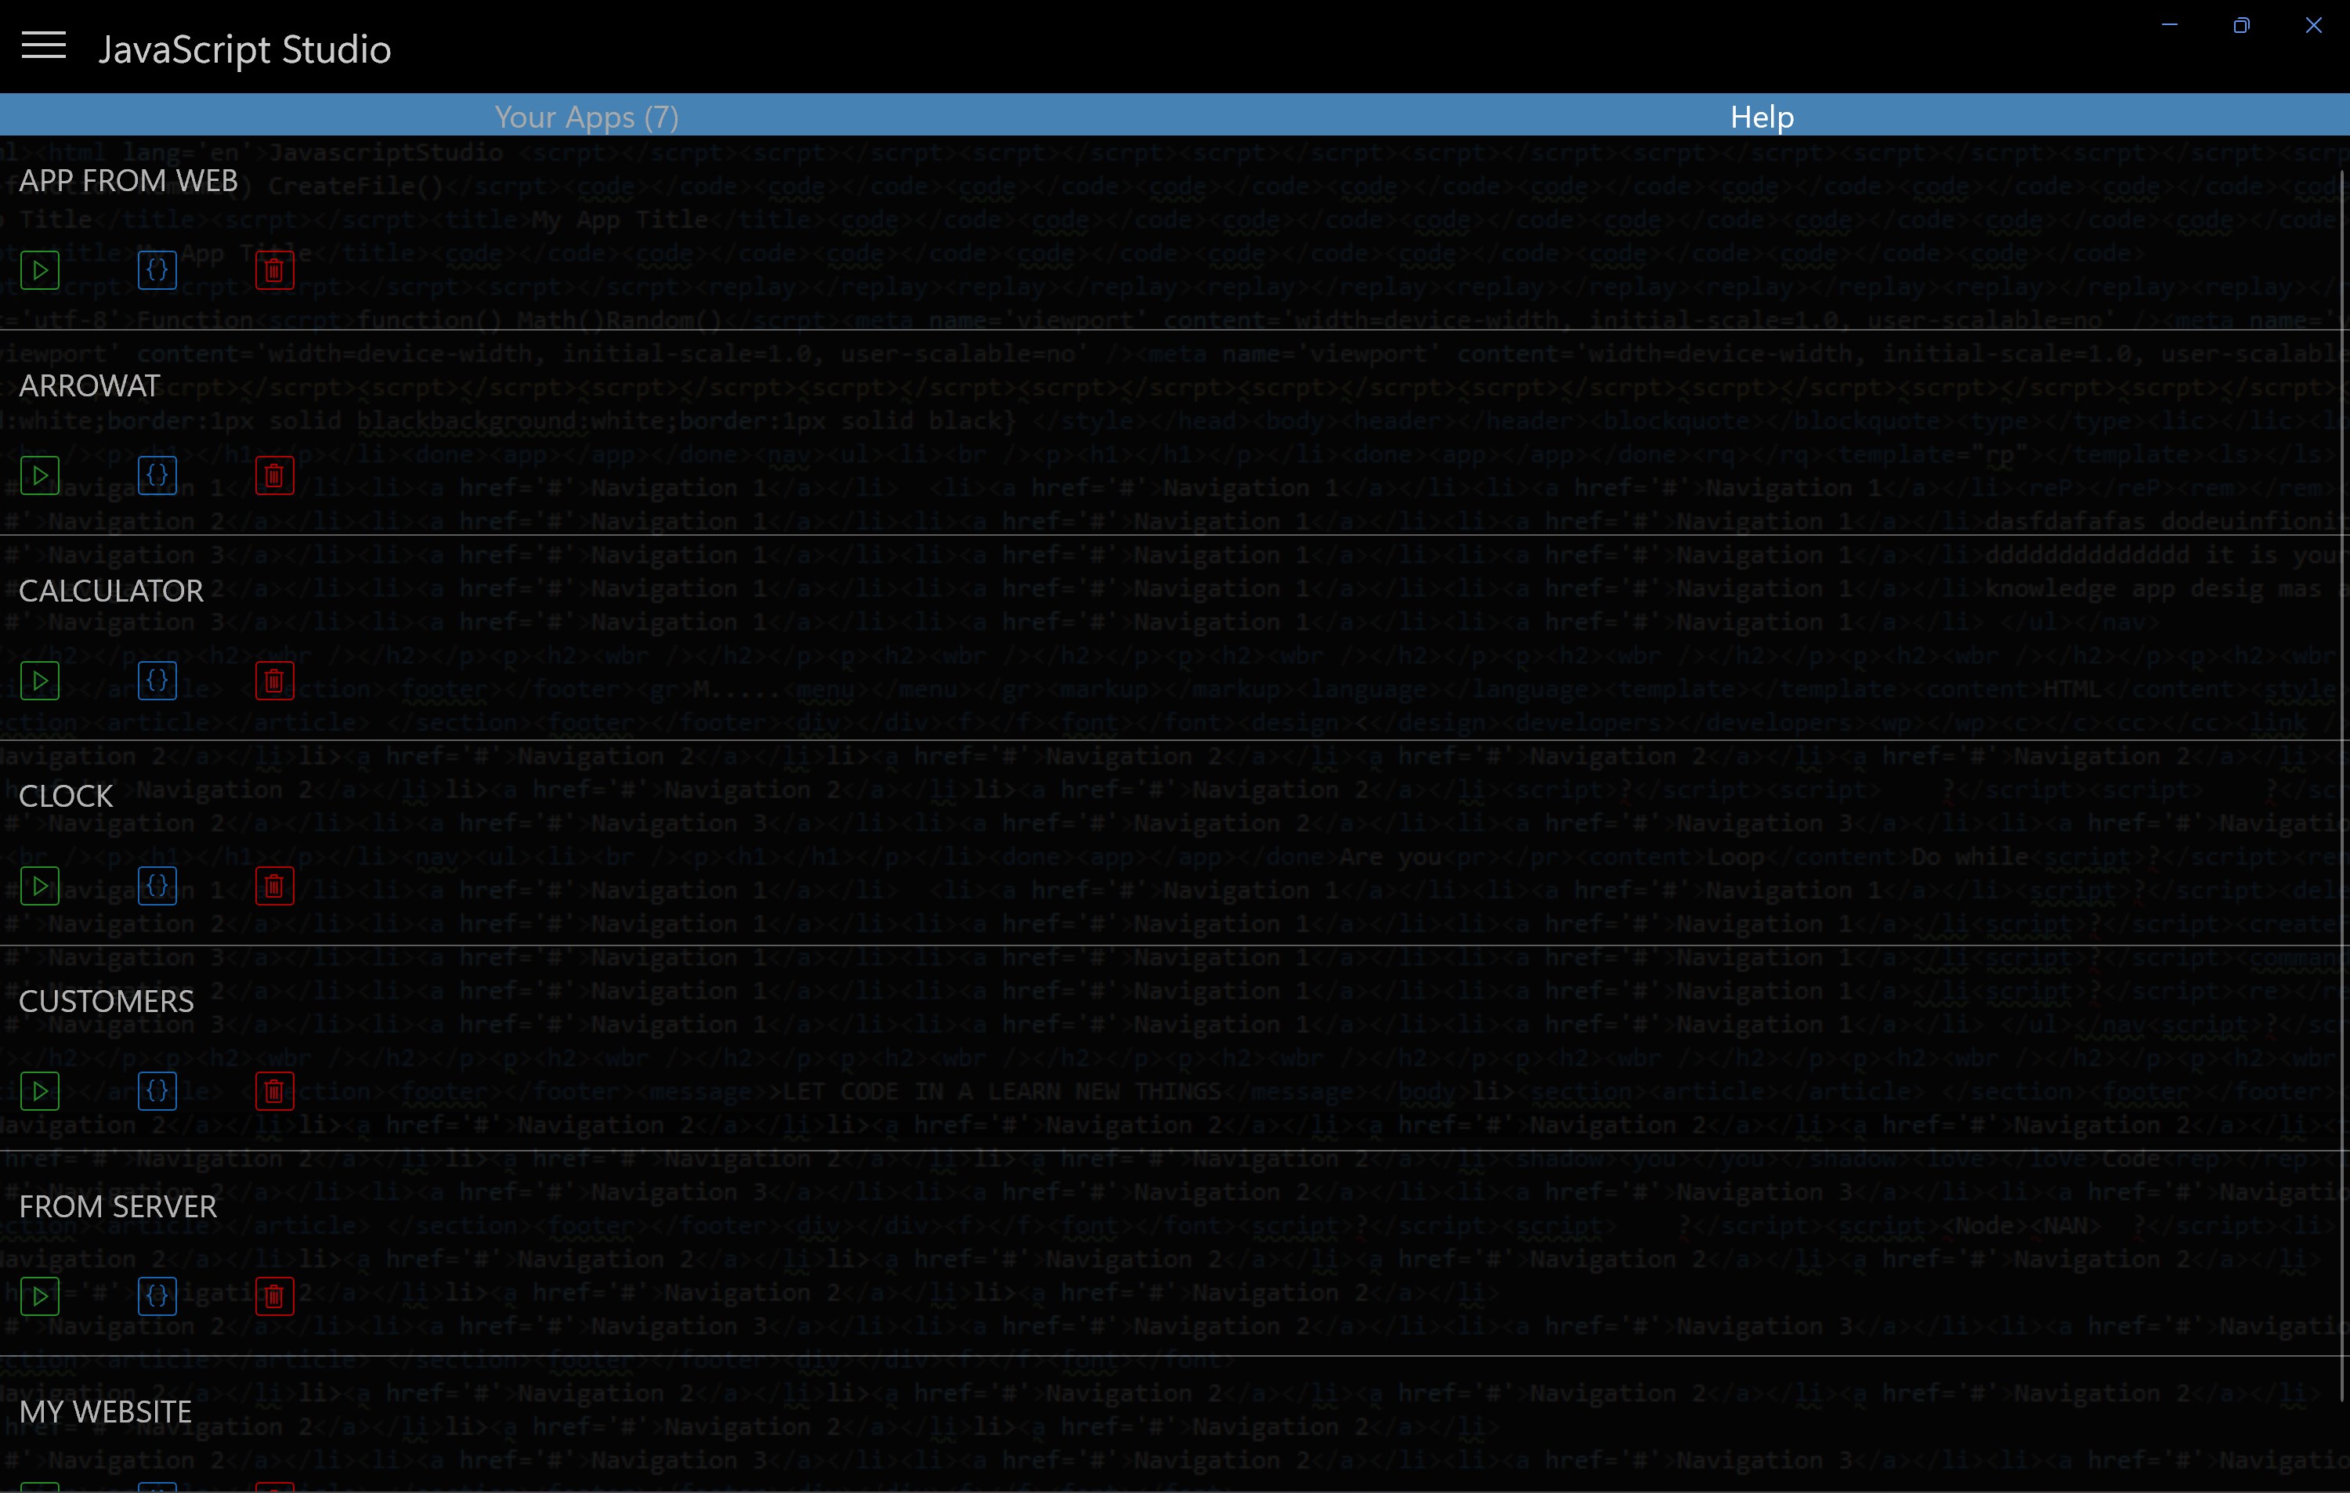Click the vertical scrollbar on right
2350x1493 pixels.
pos(2342,781)
